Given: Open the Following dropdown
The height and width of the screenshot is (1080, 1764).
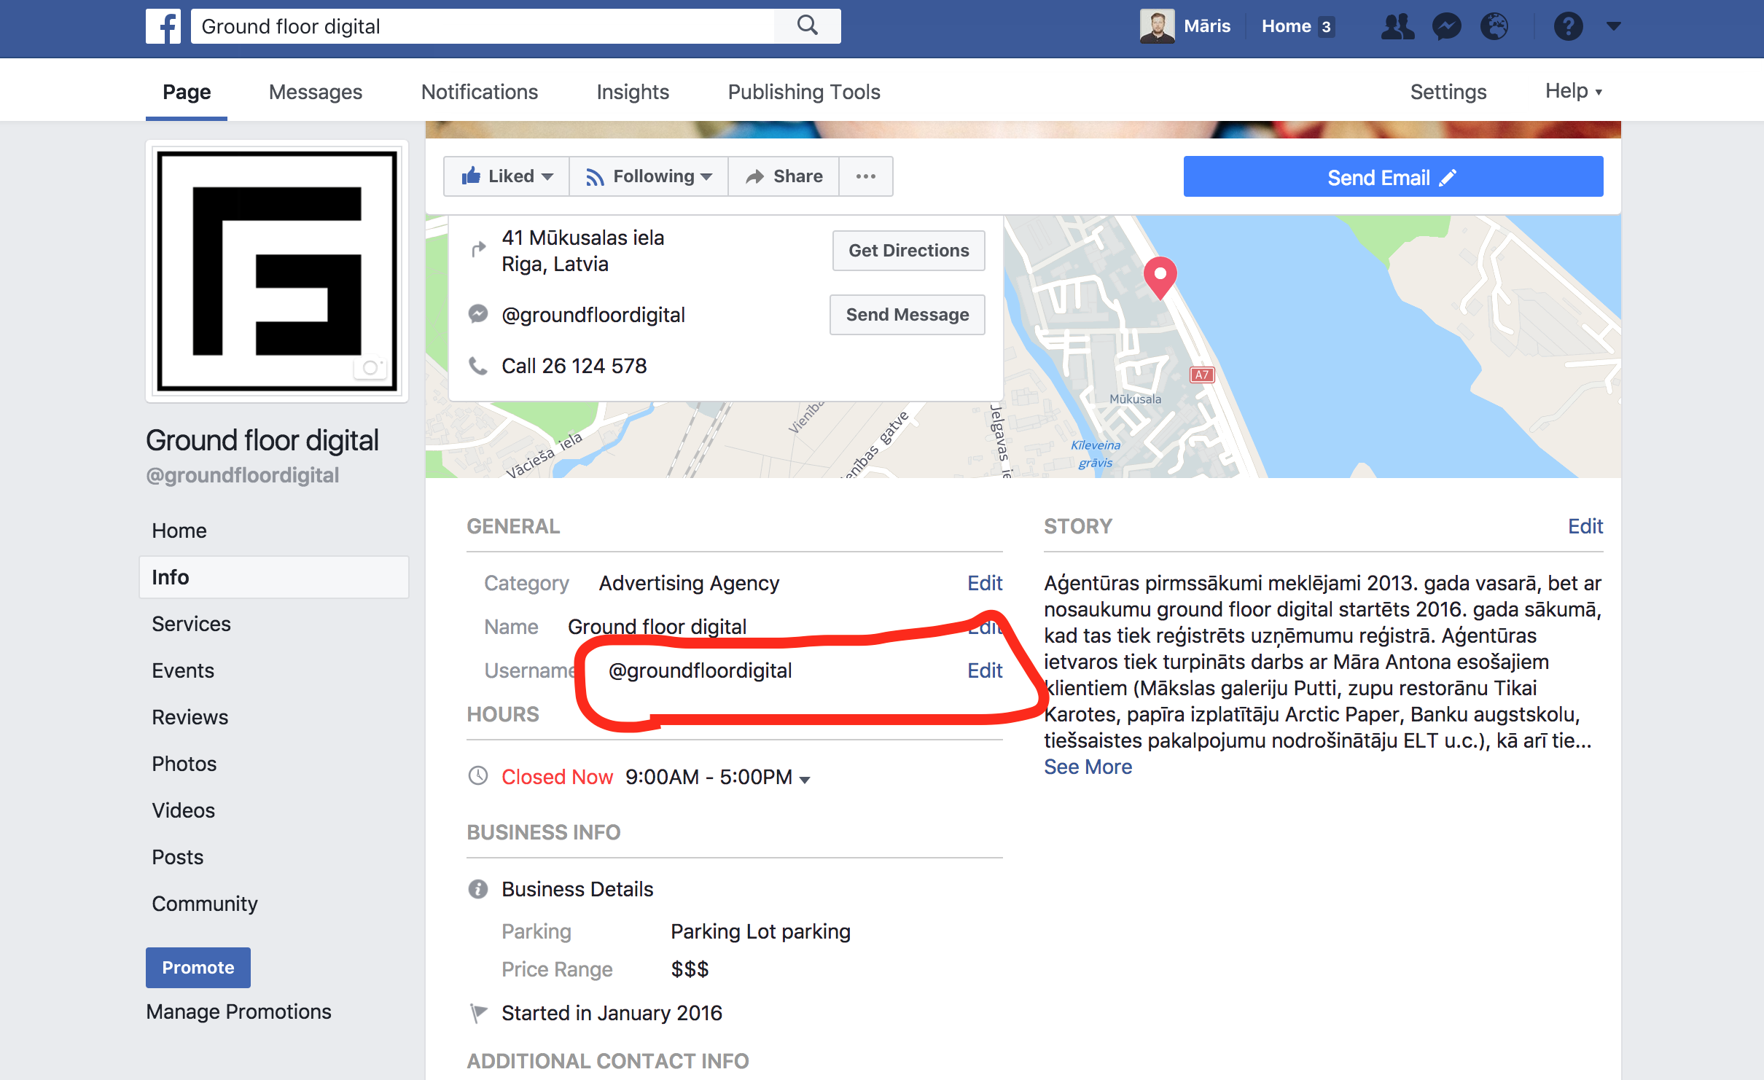Looking at the screenshot, I should tap(649, 176).
